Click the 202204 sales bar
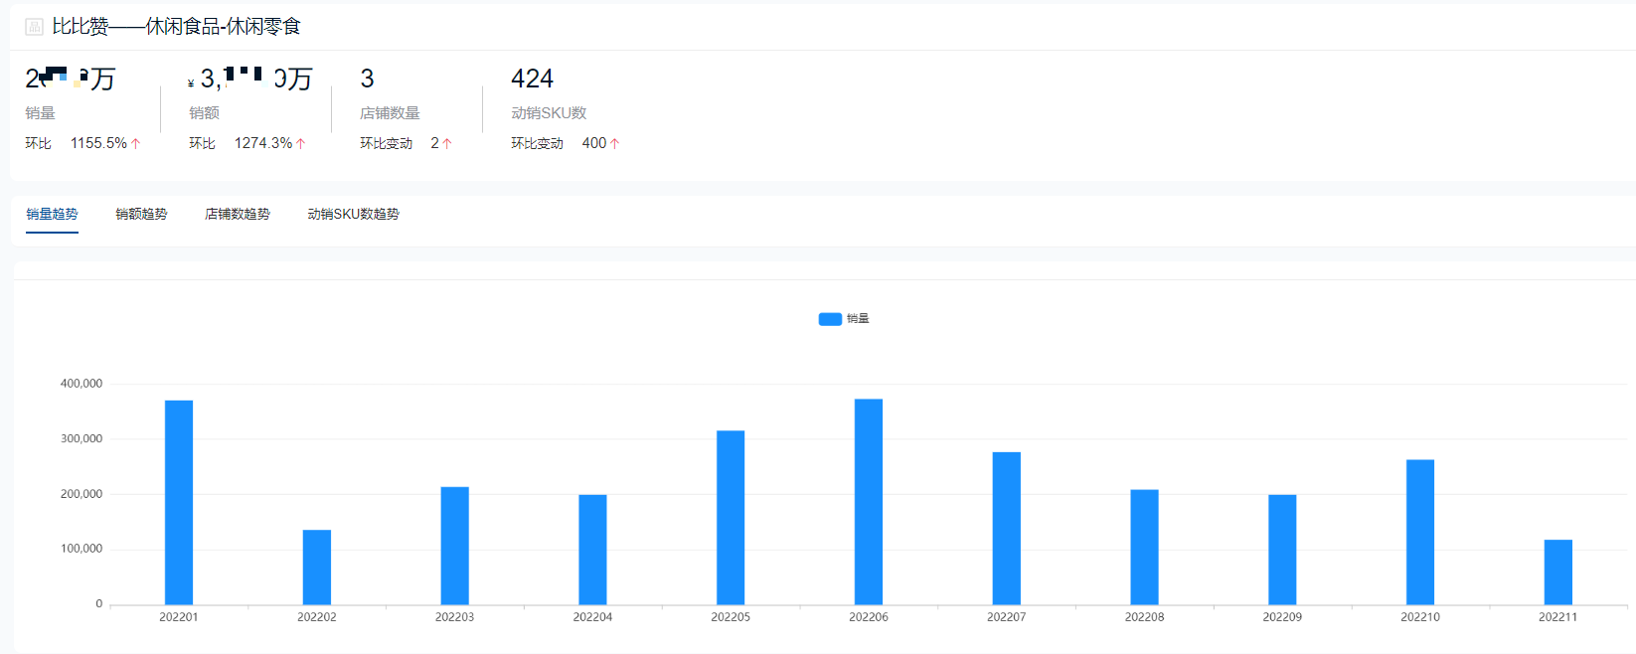The image size is (1636, 654). 592,550
